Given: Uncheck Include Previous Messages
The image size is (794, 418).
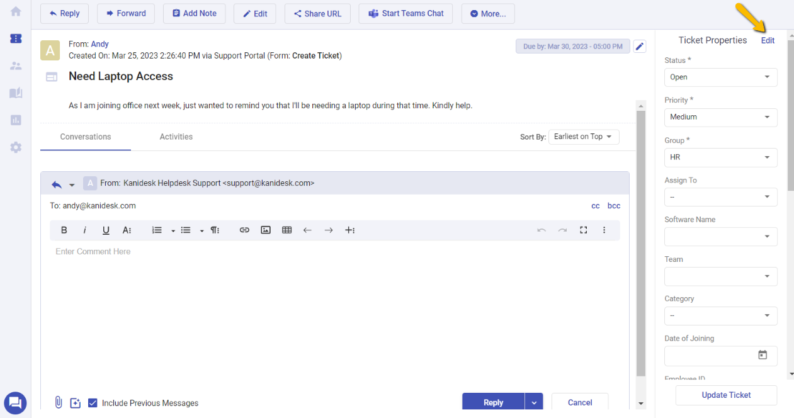Looking at the screenshot, I should pyautogui.click(x=93, y=403).
